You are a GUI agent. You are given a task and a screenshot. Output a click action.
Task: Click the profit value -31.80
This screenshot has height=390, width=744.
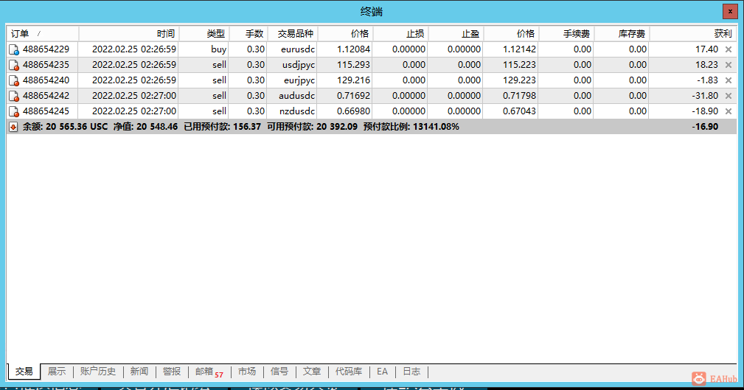click(x=705, y=96)
